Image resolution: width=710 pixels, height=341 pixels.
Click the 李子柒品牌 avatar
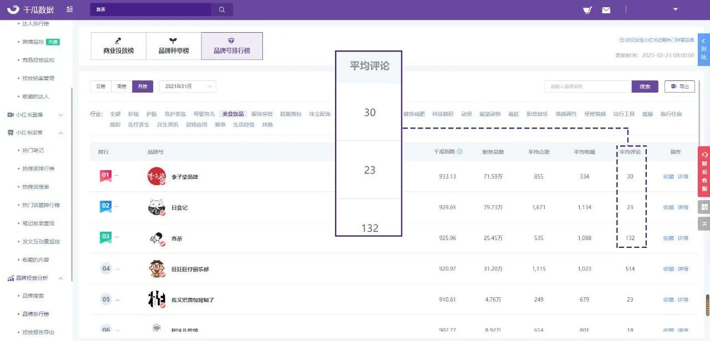(157, 176)
